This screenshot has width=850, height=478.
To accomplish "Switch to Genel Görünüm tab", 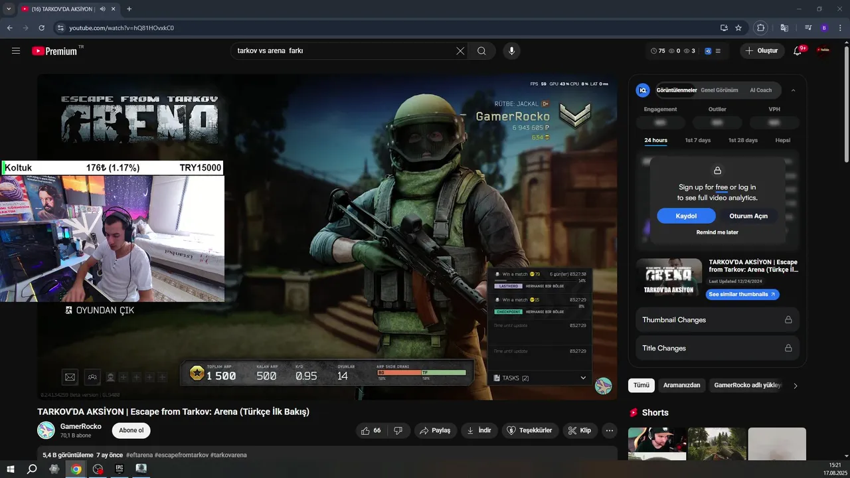I will coord(719,90).
